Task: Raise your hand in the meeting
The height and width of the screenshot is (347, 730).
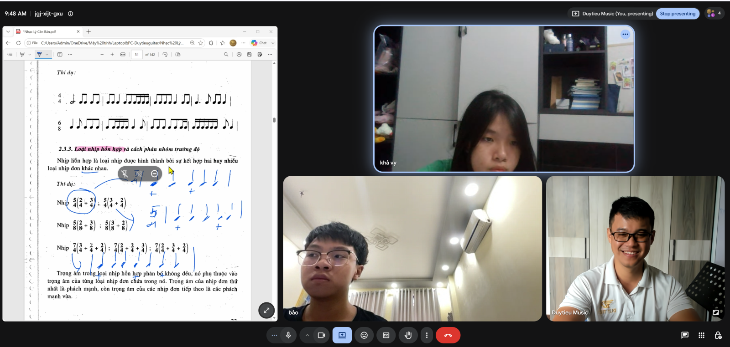Action: pyautogui.click(x=408, y=335)
